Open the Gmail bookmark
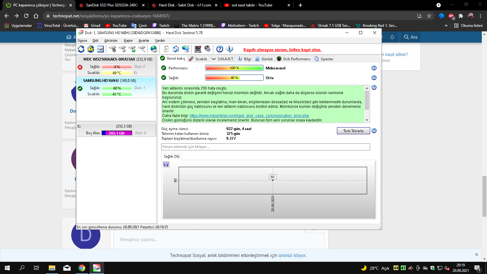This screenshot has height=274, width=487. (x=92, y=26)
